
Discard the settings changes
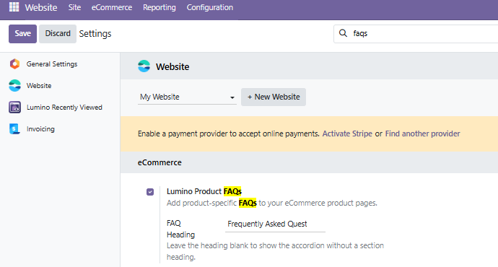click(x=58, y=34)
